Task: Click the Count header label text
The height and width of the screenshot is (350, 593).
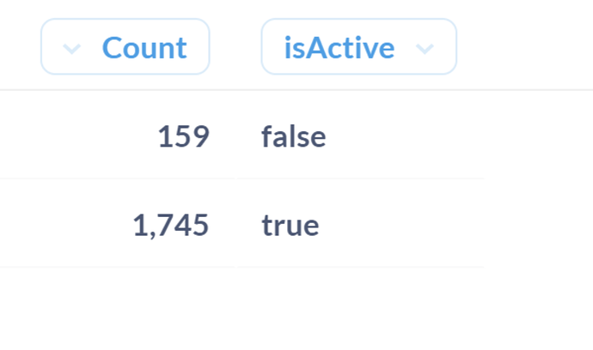Action: click(x=144, y=48)
